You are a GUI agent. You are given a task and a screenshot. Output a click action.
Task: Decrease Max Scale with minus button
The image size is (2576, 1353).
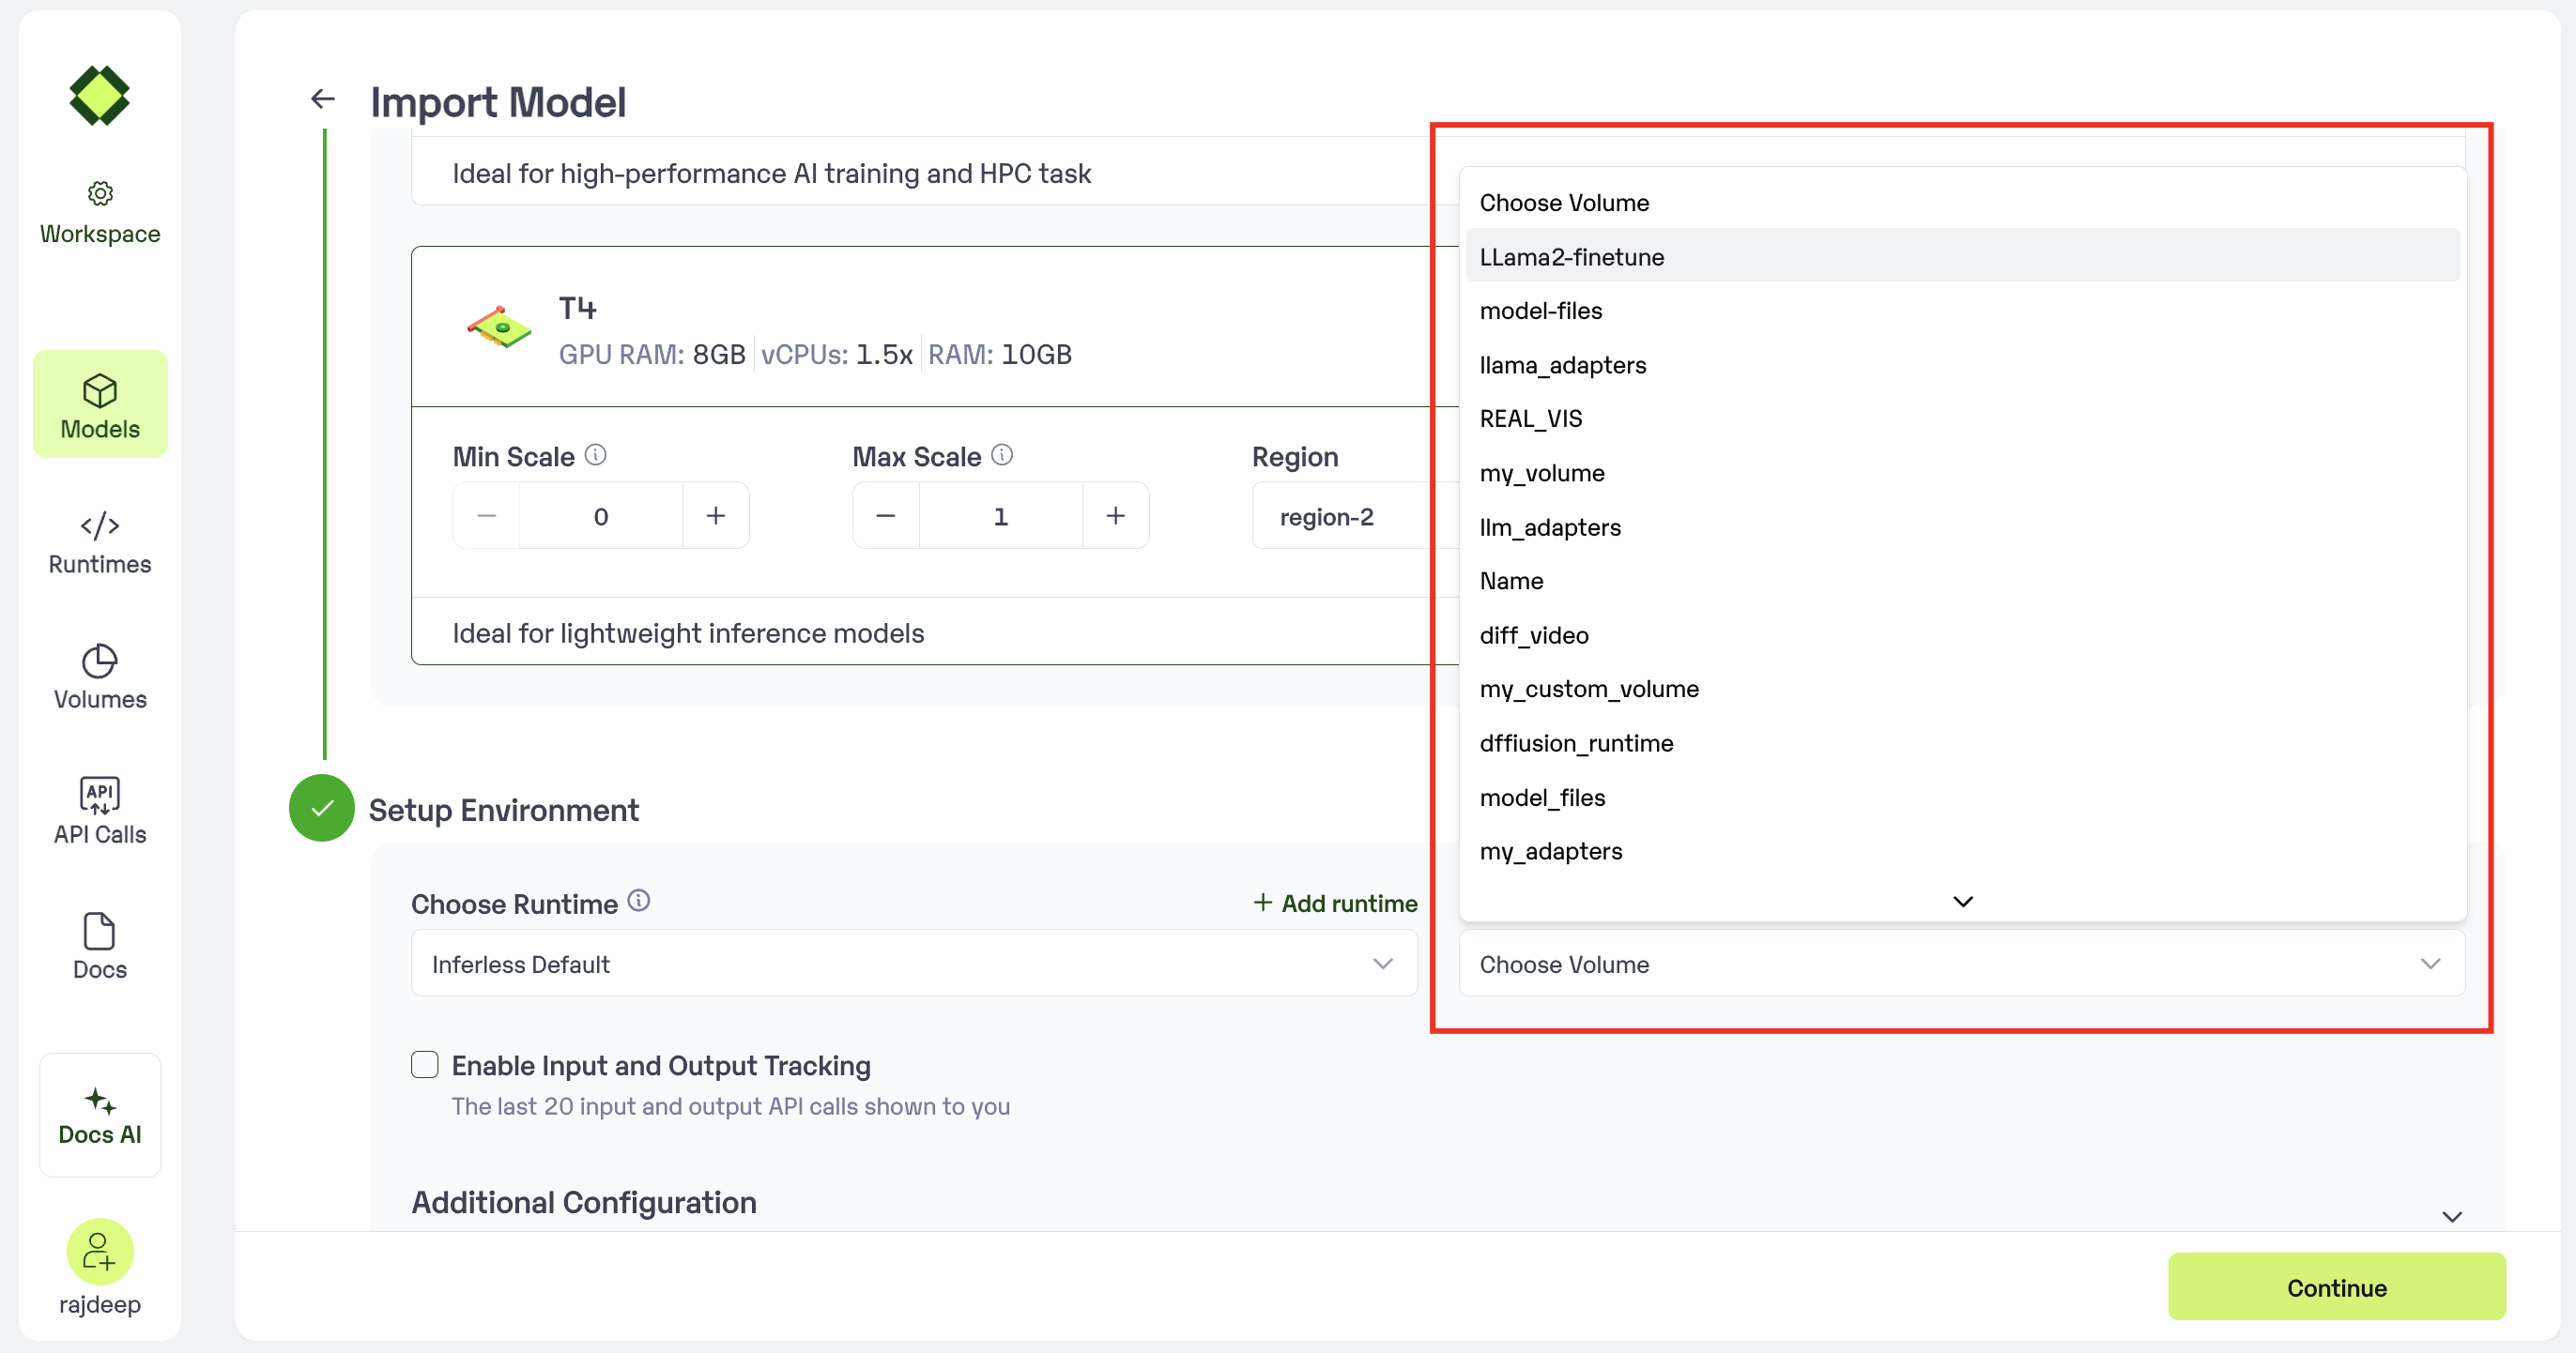point(885,516)
